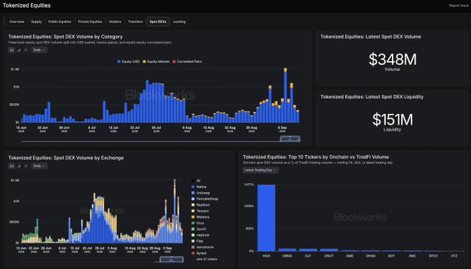Toggle All series in exchange legend
This screenshot has height=269, width=471.
coord(196,180)
